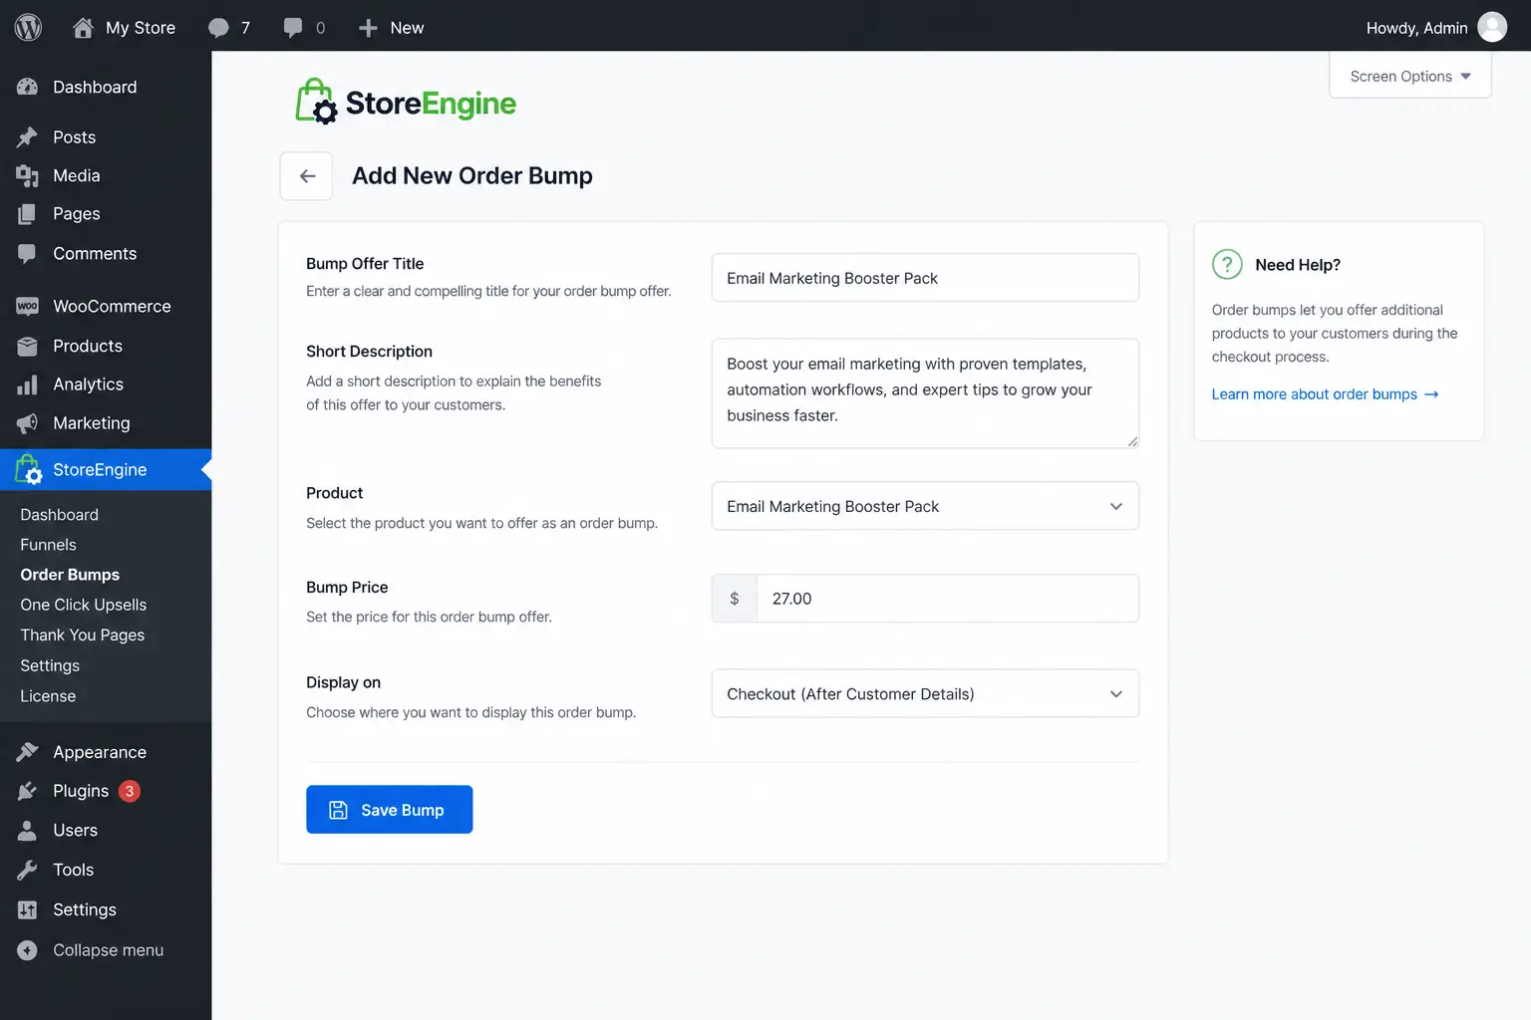This screenshot has height=1020, width=1531.
Task: Click the Comments sidebar icon
Action: [28, 254]
